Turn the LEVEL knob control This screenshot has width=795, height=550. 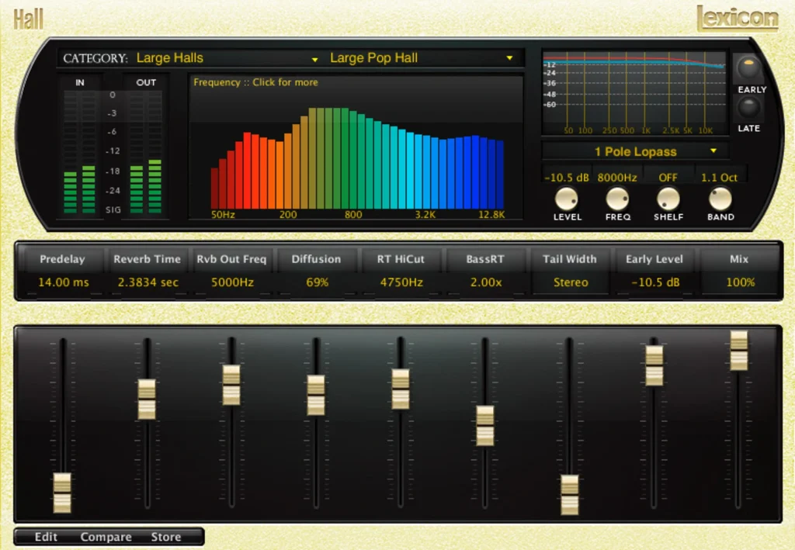567,200
